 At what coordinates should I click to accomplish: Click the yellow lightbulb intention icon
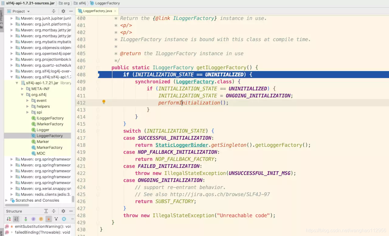(x=104, y=102)
